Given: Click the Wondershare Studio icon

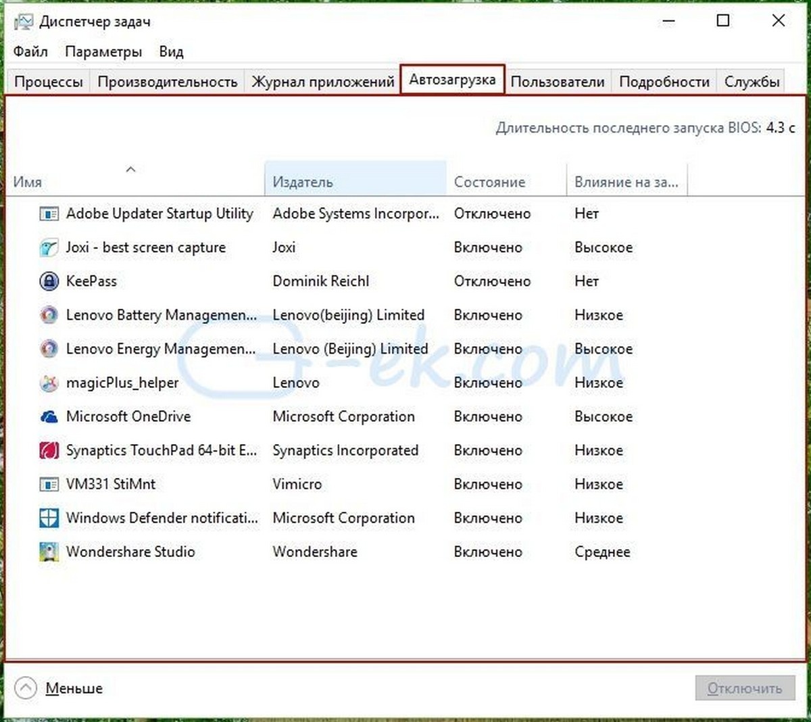Looking at the screenshot, I should (49, 552).
